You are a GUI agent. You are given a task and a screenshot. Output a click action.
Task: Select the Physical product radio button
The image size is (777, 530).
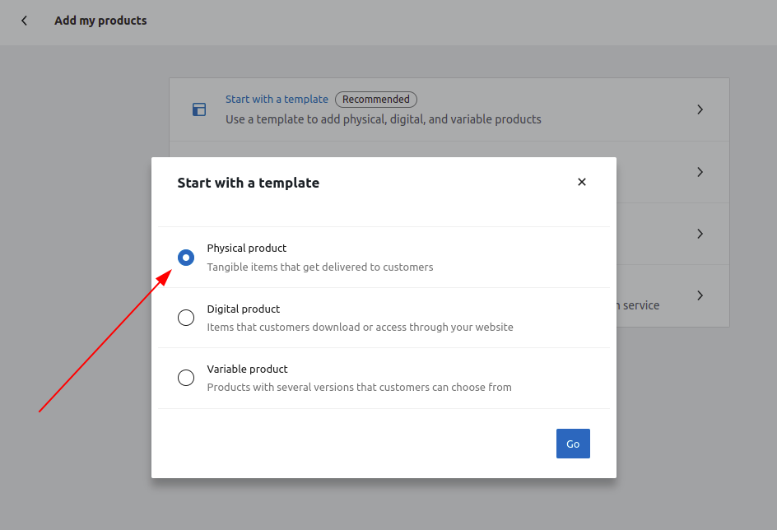[x=186, y=258]
